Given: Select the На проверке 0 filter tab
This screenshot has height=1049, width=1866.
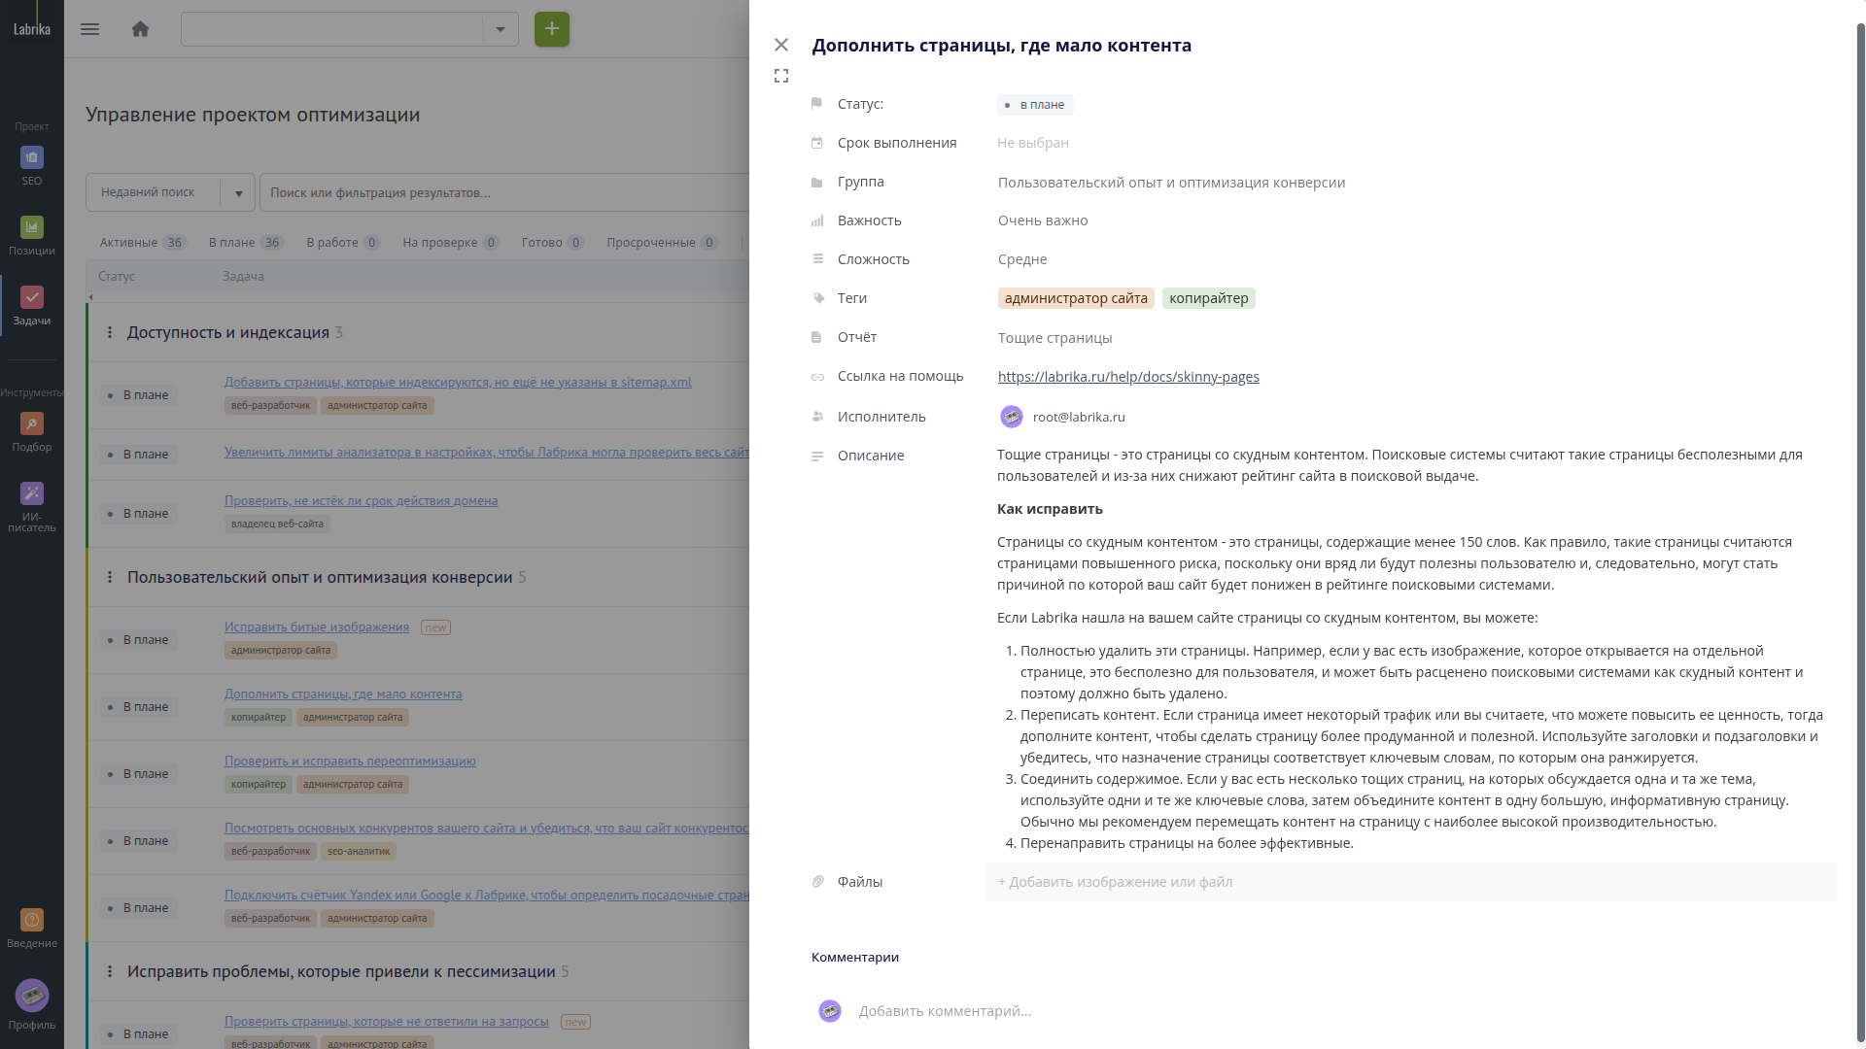Looking at the screenshot, I should pos(451,243).
